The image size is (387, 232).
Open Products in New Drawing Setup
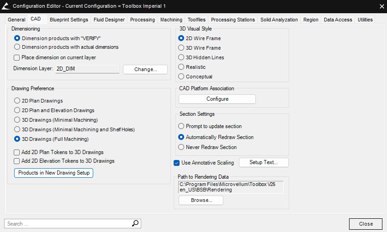click(x=54, y=173)
